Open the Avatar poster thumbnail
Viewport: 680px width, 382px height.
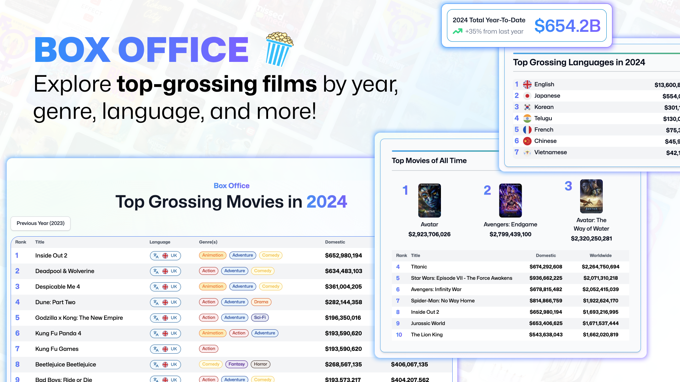tap(429, 200)
